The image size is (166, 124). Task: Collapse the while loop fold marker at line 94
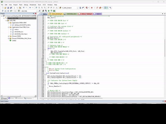tap(45, 50)
